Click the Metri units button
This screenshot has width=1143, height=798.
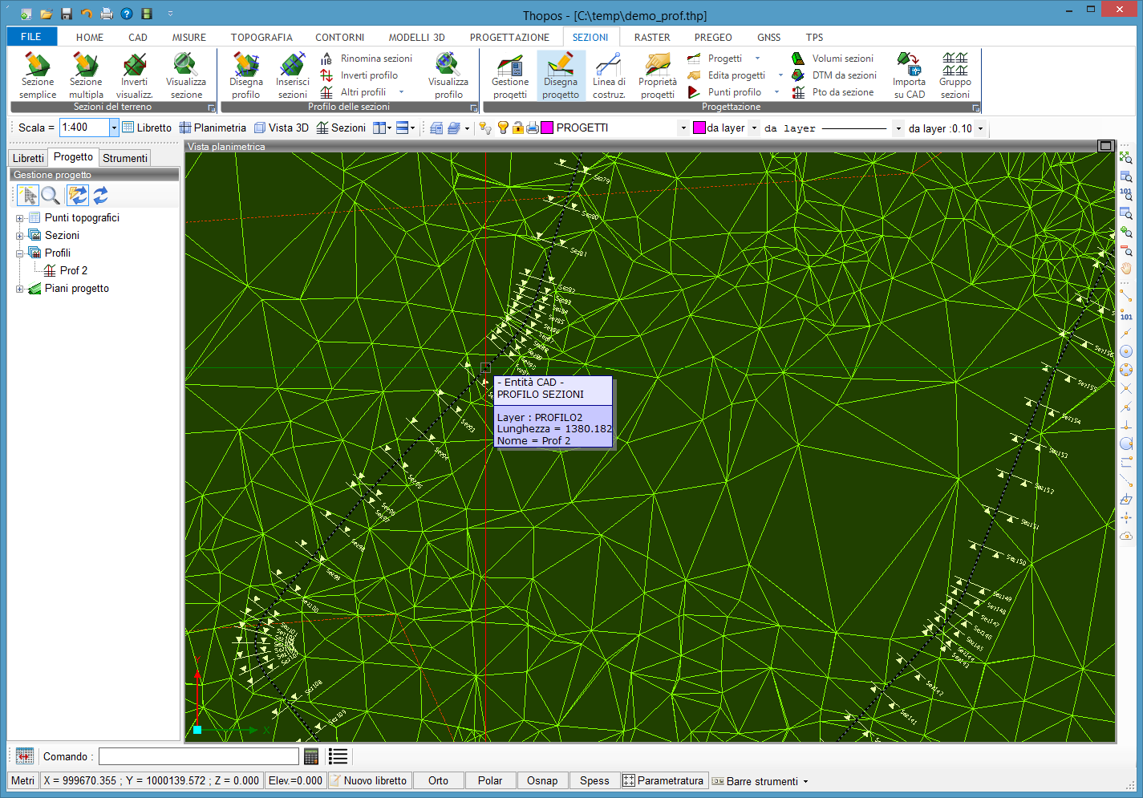tap(23, 780)
